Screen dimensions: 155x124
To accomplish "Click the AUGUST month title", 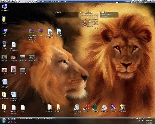I will coord(89,13).
